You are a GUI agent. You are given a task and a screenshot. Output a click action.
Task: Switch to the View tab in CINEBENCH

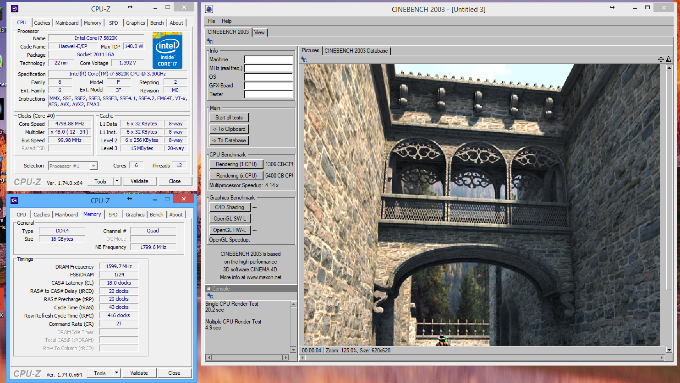tap(259, 32)
